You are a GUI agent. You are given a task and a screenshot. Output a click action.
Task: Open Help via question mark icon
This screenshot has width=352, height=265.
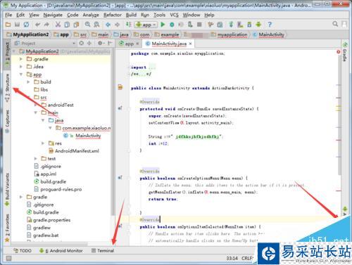(x=270, y=25)
